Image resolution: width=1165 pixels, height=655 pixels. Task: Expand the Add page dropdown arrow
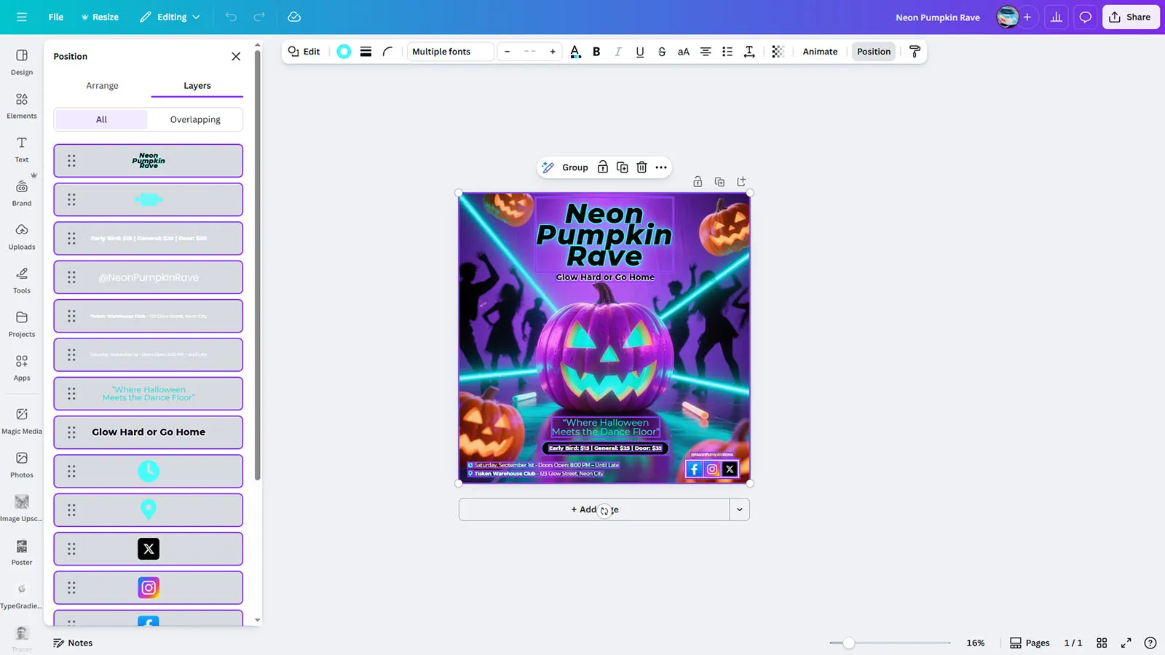[739, 509]
